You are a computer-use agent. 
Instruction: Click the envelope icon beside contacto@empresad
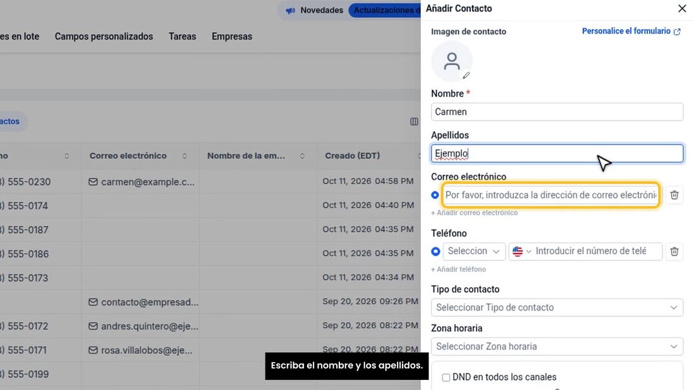93,302
